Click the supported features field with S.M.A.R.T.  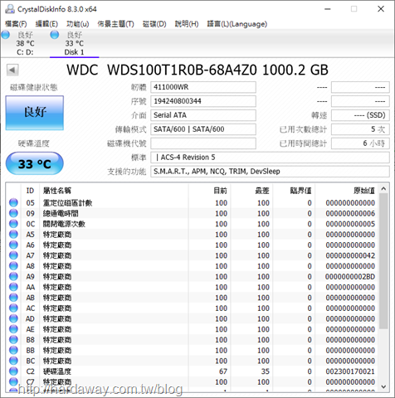270,172
